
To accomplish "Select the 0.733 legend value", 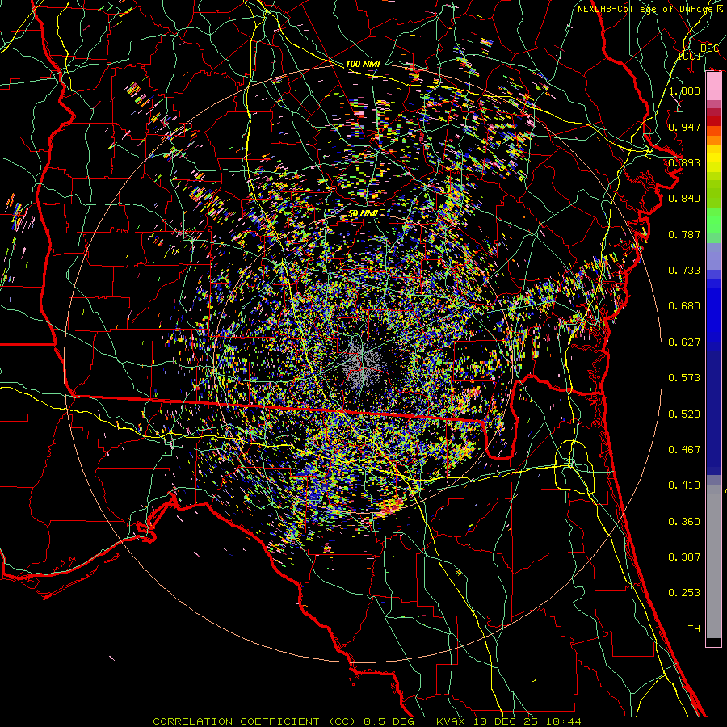I will point(684,271).
